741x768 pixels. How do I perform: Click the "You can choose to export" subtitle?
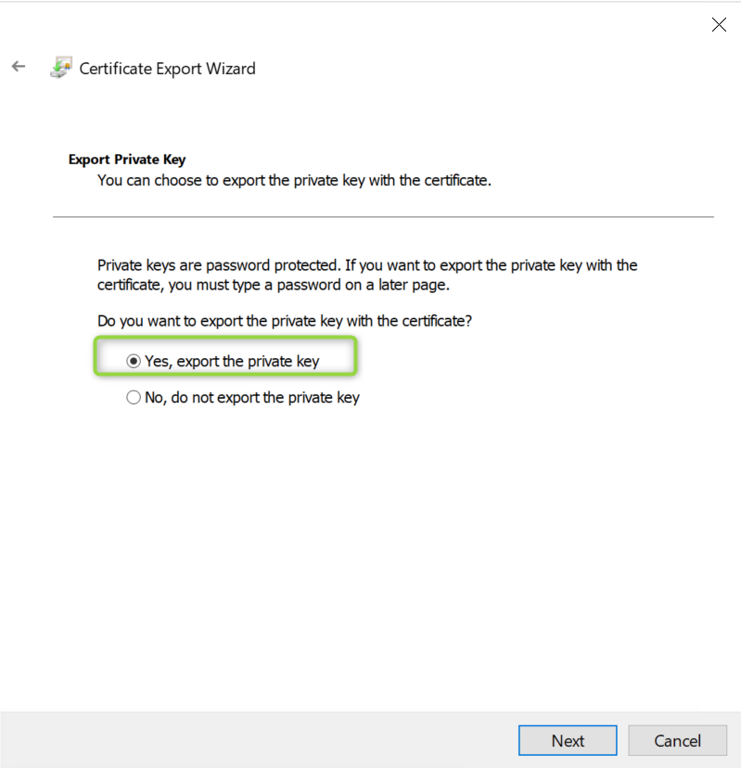pyautogui.click(x=294, y=180)
